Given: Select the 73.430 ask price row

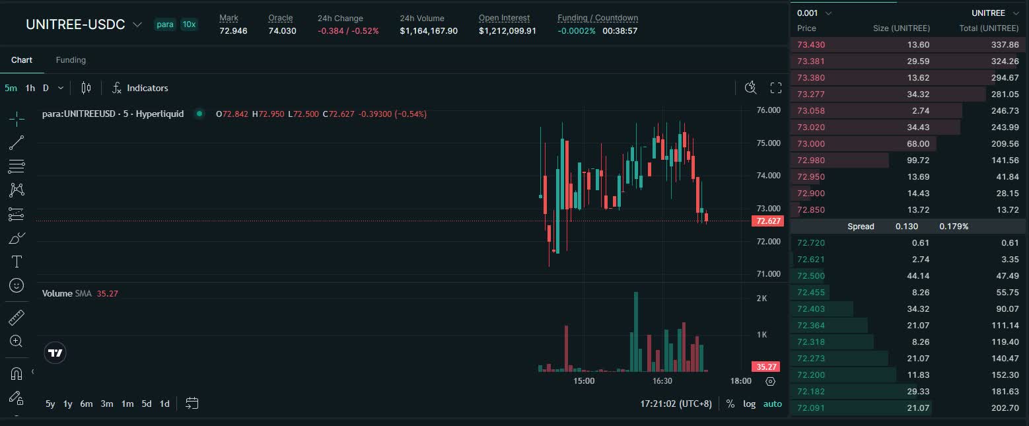Looking at the screenshot, I should point(909,45).
